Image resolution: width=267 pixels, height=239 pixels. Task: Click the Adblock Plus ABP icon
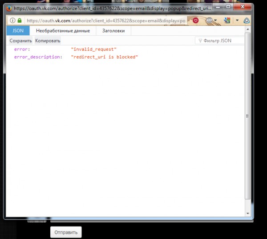coord(209,21)
